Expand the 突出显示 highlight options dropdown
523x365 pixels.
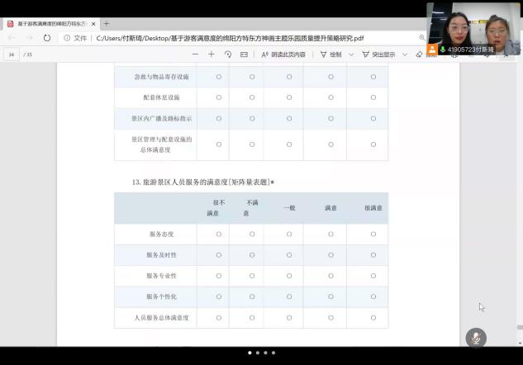405,55
